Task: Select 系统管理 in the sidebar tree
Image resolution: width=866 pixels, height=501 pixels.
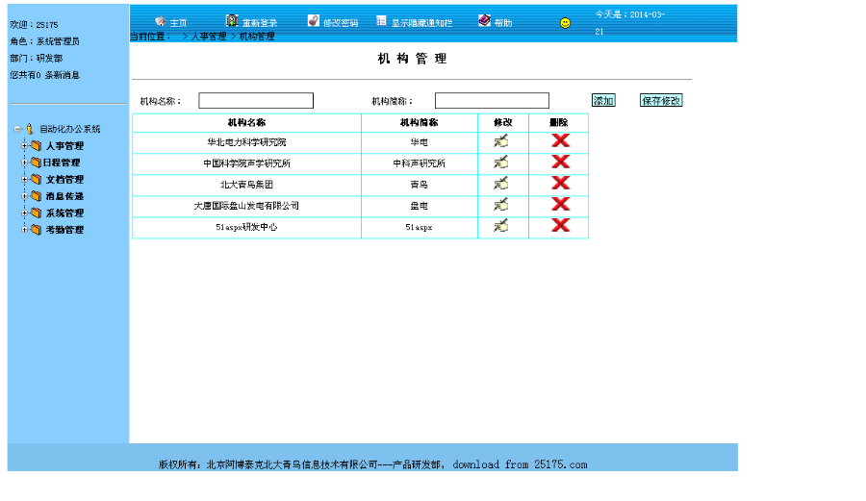Action: (64, 213)
